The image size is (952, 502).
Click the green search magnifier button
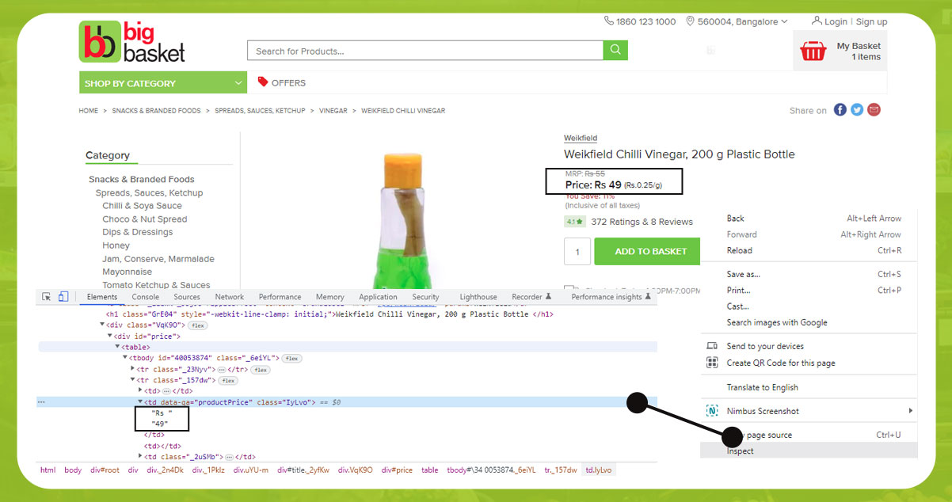615,51
